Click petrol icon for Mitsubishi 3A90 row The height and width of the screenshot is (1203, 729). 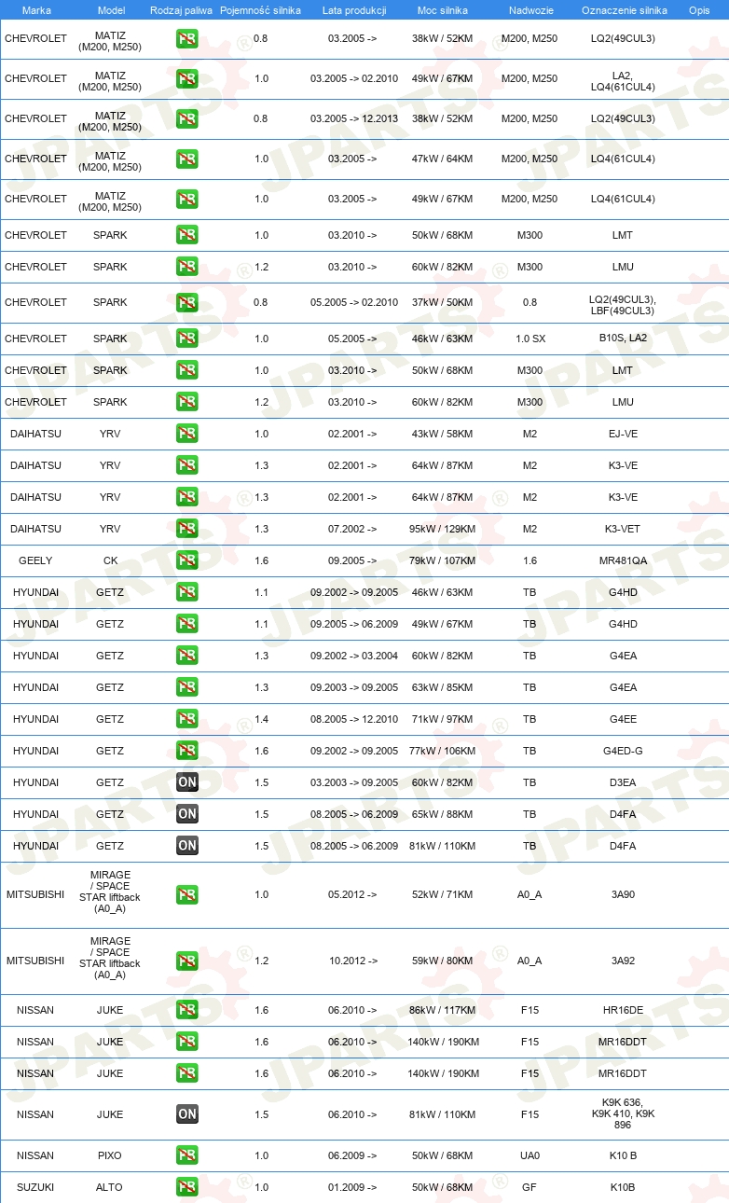187,895
